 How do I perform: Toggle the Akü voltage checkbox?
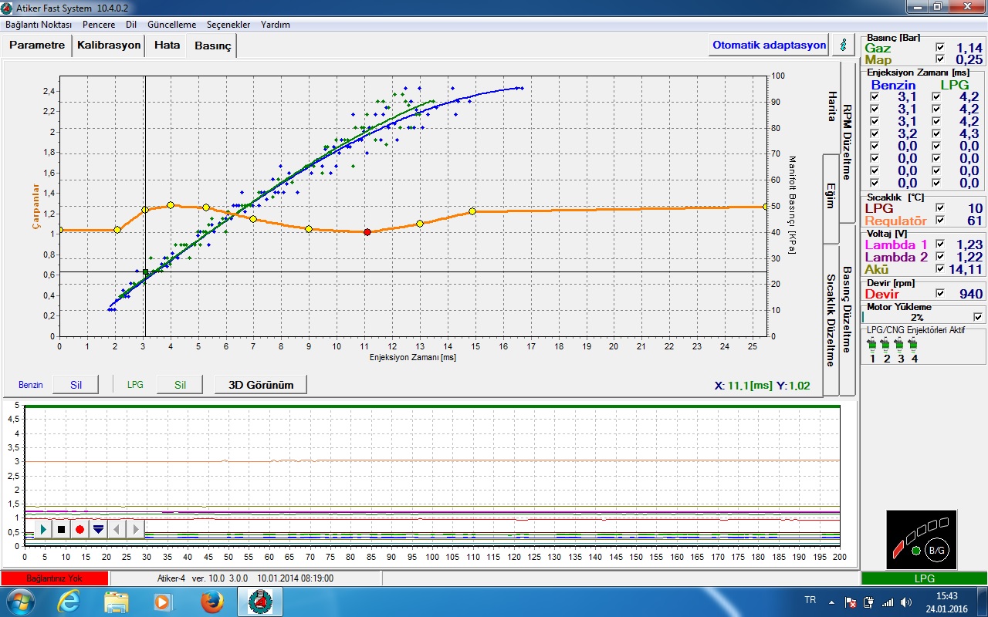point(939,269)
